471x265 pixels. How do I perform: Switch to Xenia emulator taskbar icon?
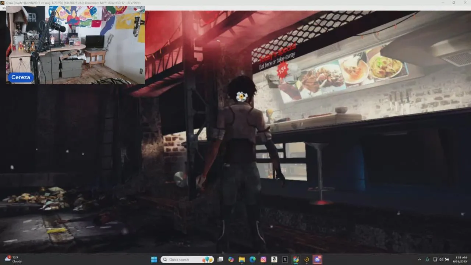(x=307, y=259)
